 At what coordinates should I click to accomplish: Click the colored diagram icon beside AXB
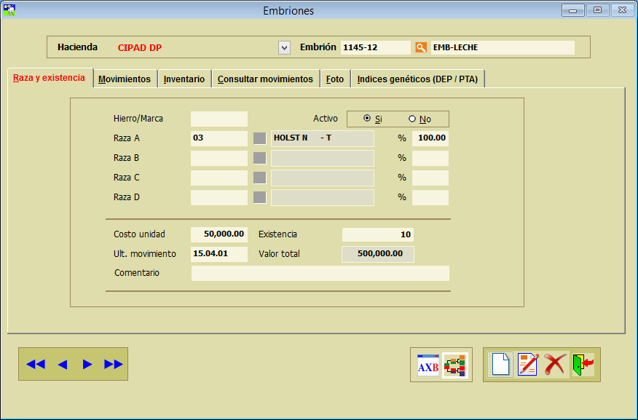(x=455, y=365)
